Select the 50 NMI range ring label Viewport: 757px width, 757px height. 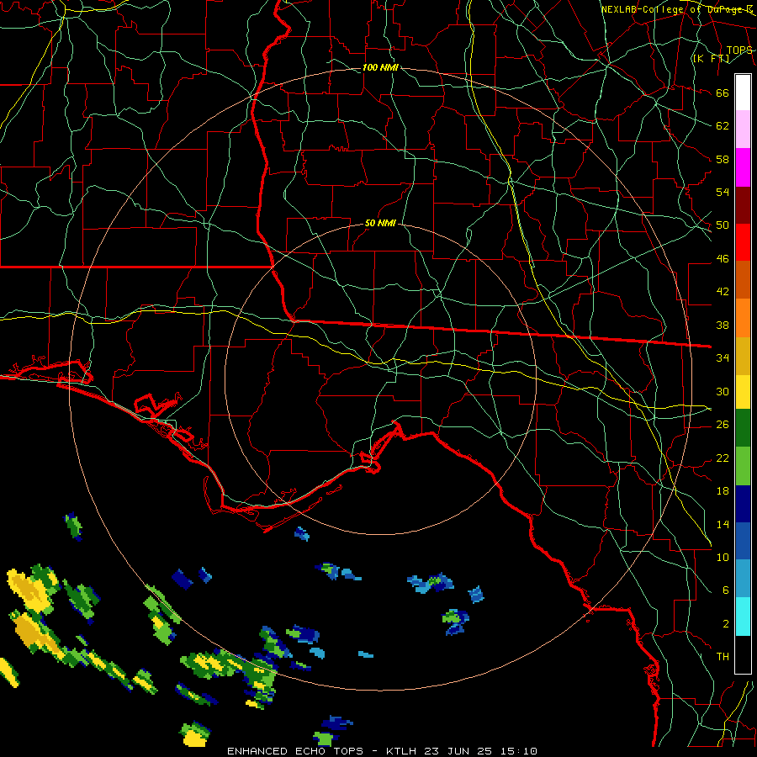(380, 223)
